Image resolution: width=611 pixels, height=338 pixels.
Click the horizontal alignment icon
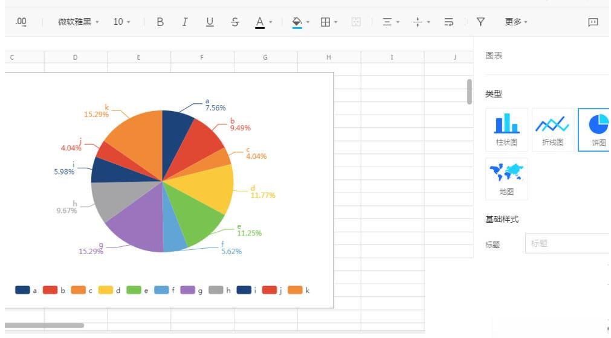click(387, 22)
